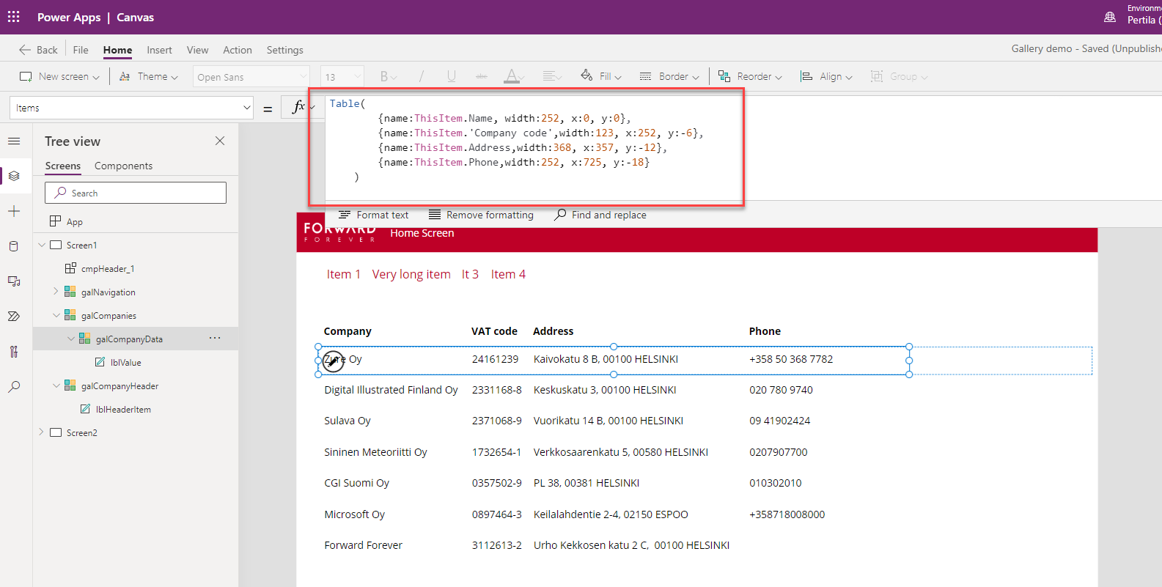Open the Fill color picker
1162x587 pixels.
click(601, 76)
